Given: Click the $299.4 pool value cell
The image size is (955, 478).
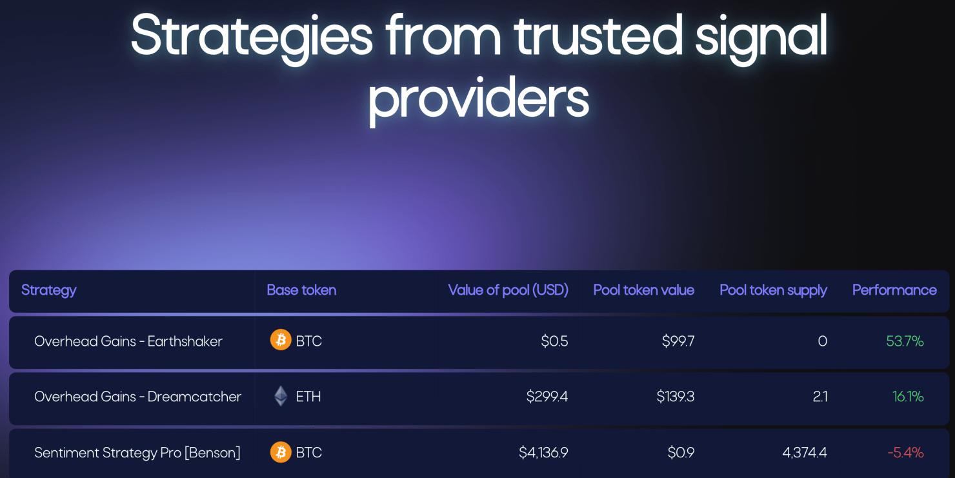Looking at the screenshot, I should point(547,397).
